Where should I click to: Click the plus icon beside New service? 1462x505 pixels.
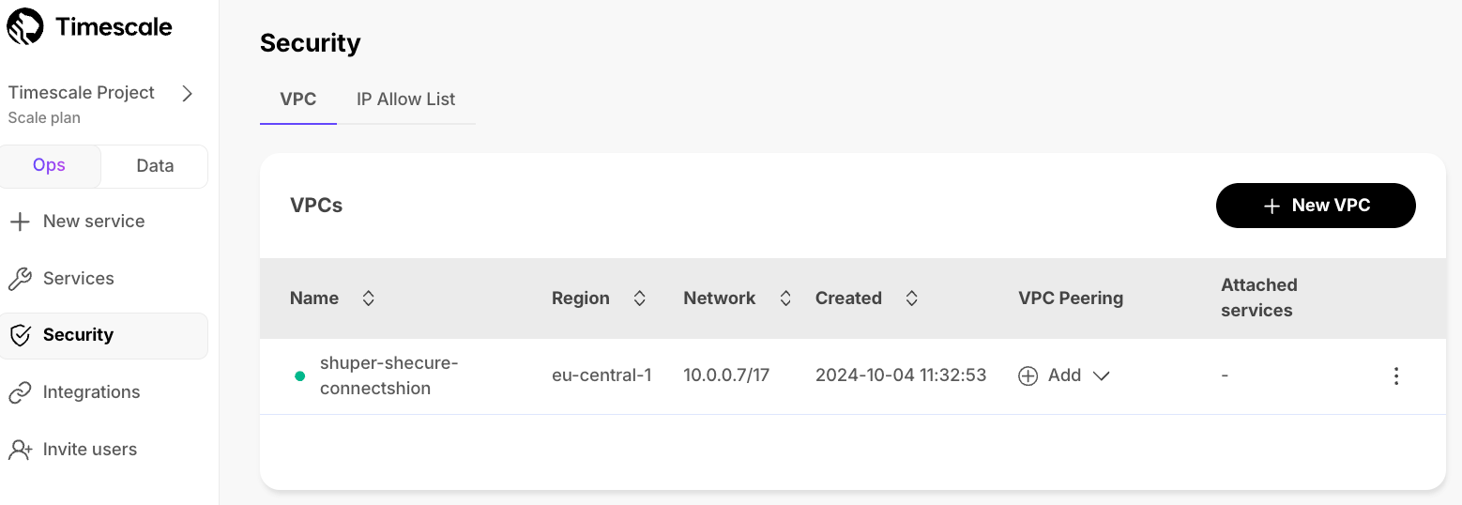[x=19, y=222]
